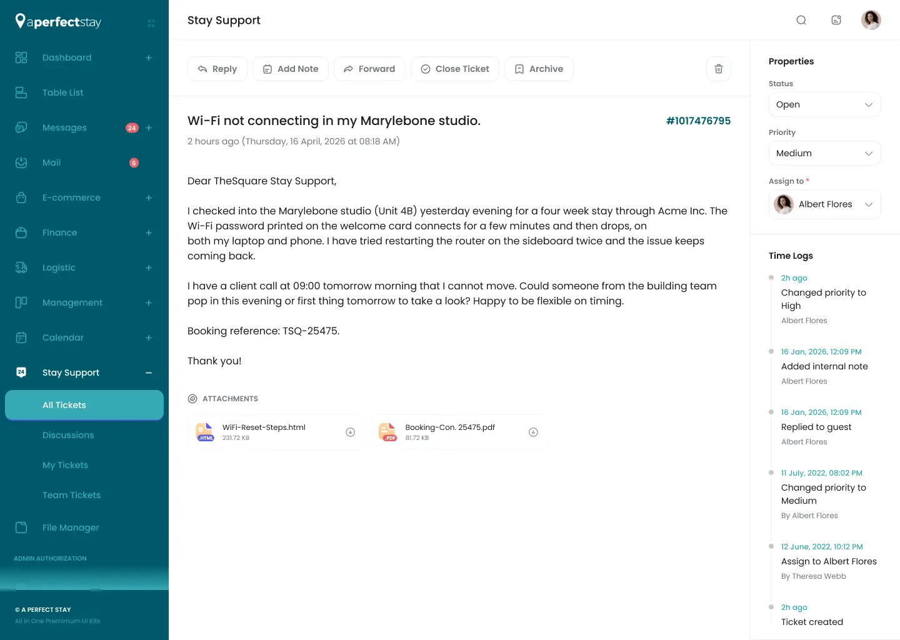
Task: Click the Archive button
Action: pos(539,69)
